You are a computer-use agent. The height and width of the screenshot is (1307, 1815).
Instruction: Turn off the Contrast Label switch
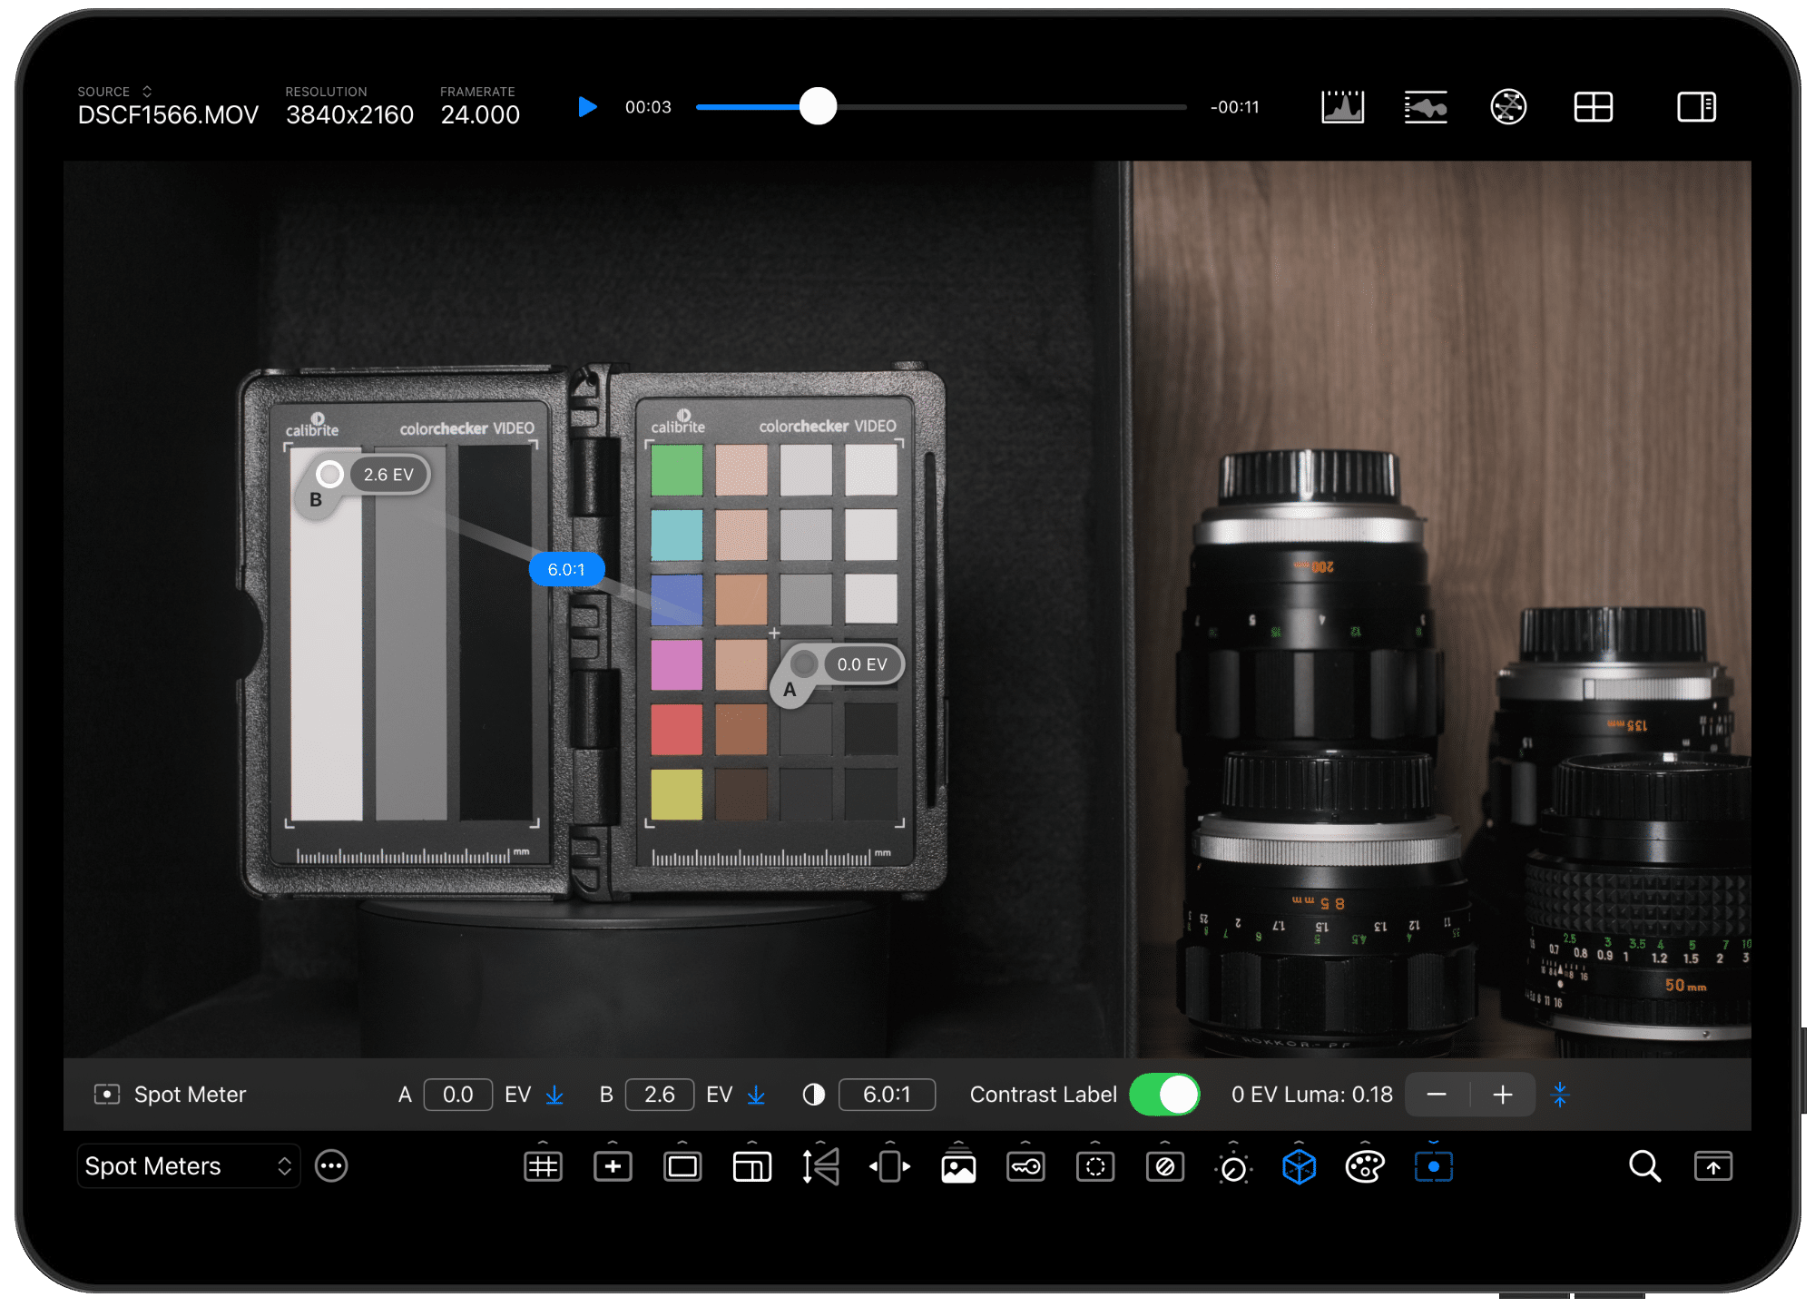click(1164, 1095)
